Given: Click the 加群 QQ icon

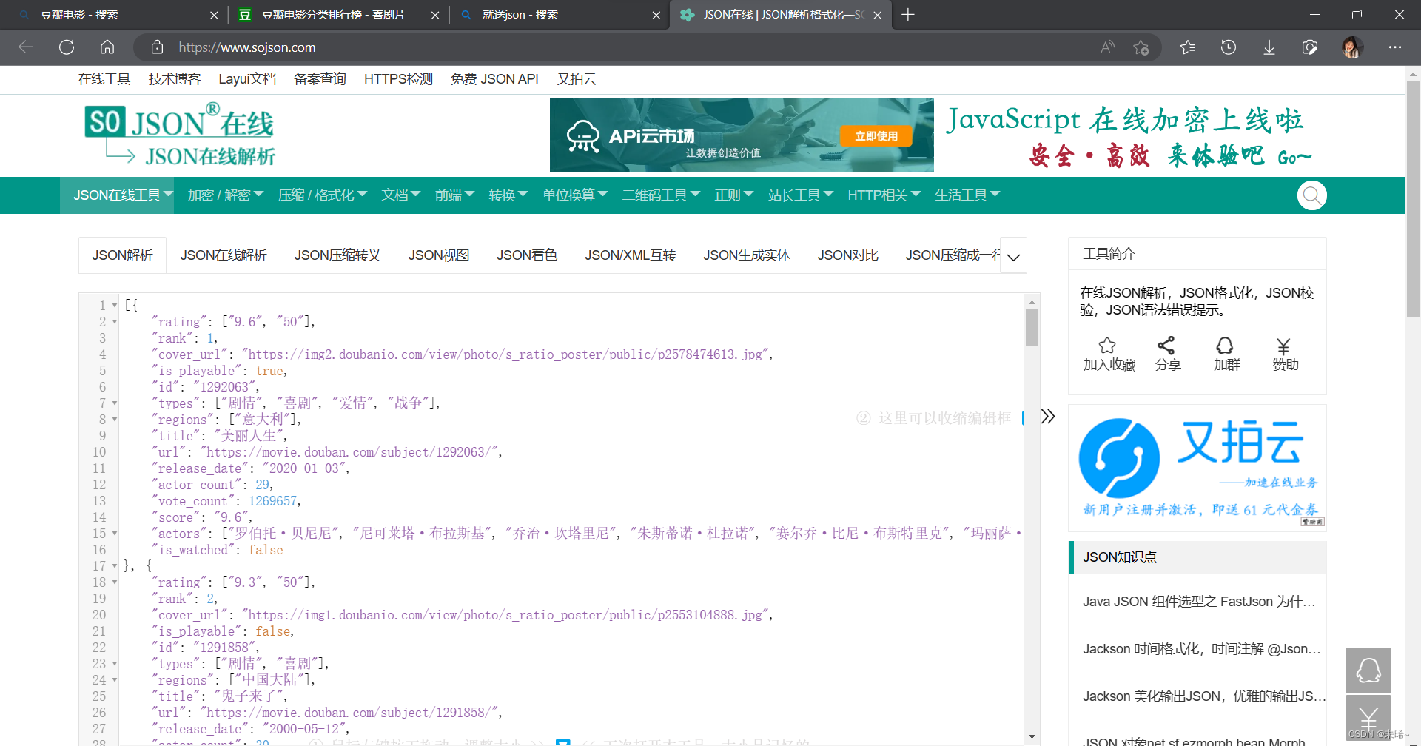Looking at the screenshot, I should click(x=1225, y=346).
